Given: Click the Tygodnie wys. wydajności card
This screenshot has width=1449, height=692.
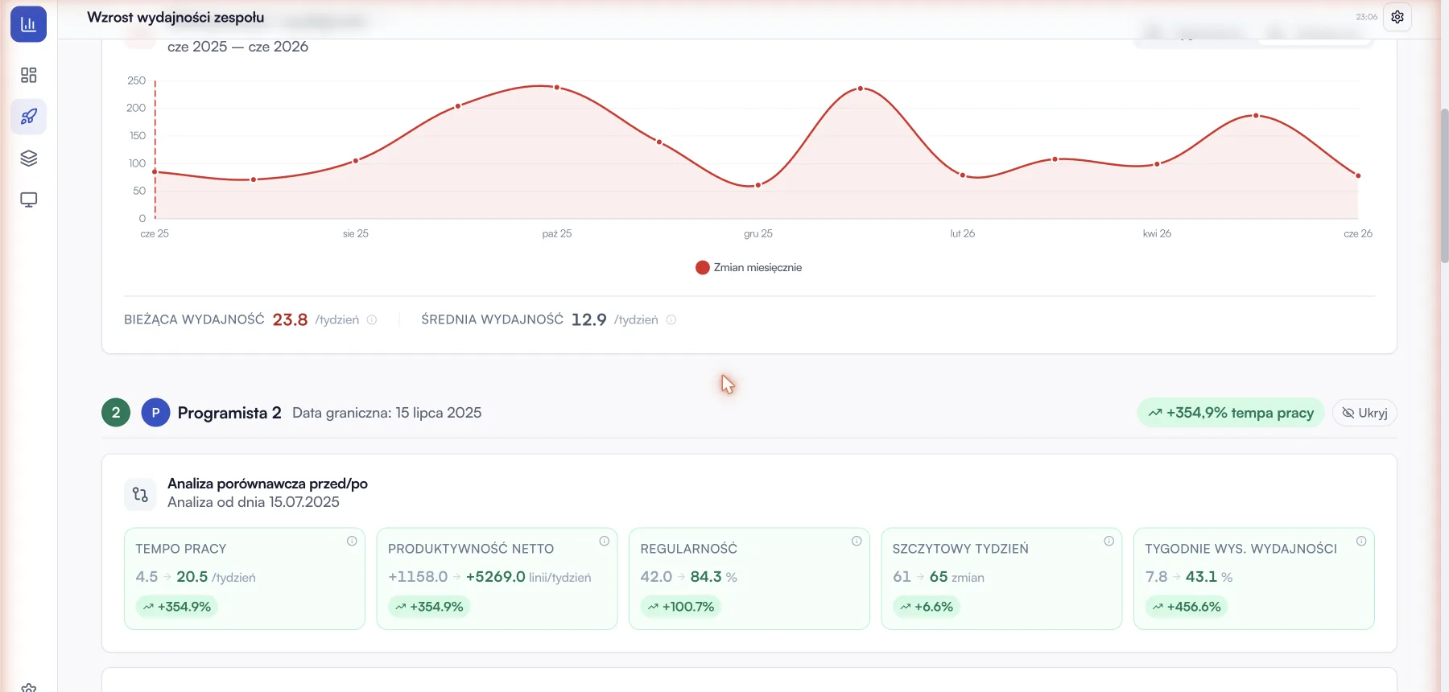Looking at the screenshot, I should click(x=1253, y=579).
